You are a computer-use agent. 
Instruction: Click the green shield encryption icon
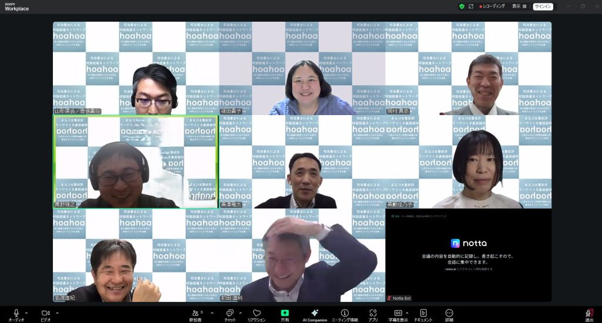pyautogui.click(x=461, y=6)
